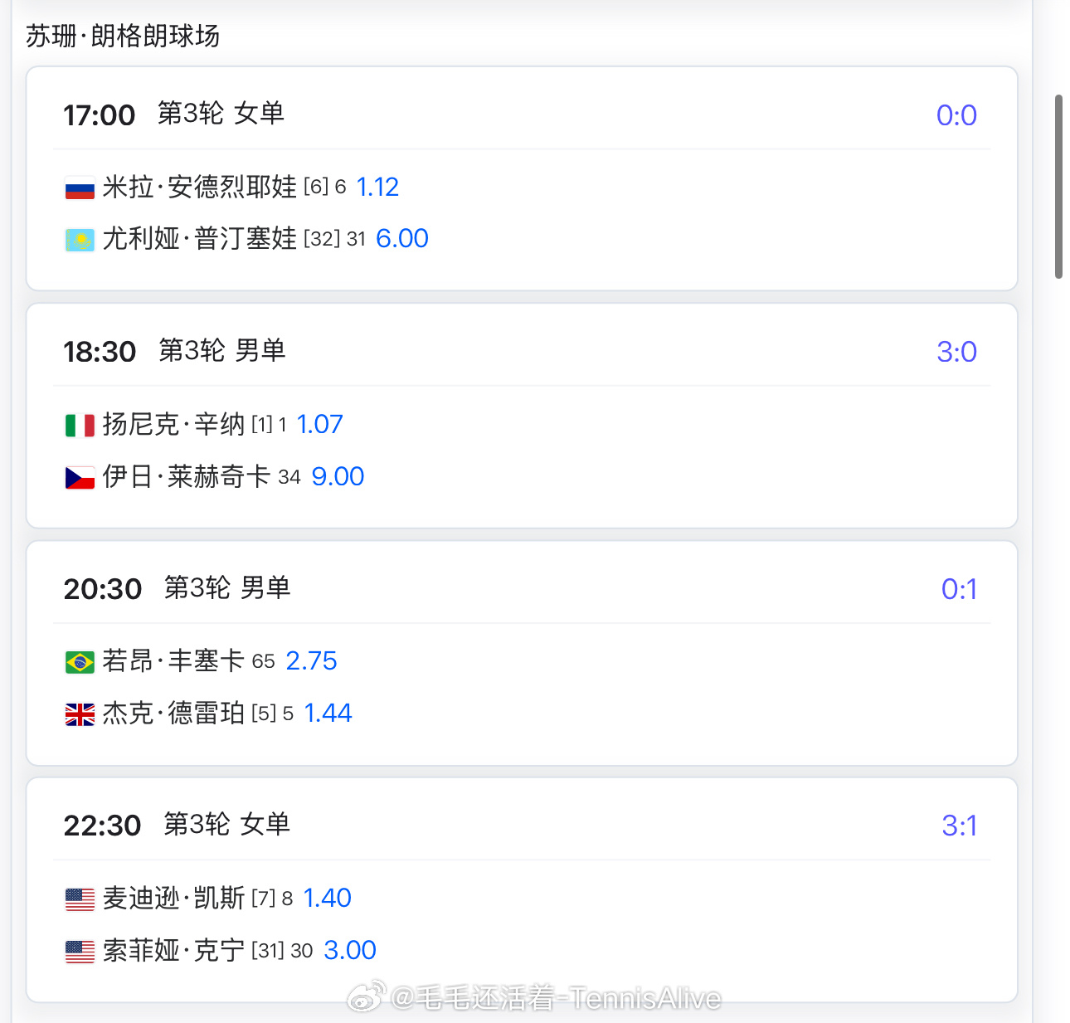1070x1023 pixels.
Task: Open the 0:0 head-to-head score link
Action: (x=956, y=115)
